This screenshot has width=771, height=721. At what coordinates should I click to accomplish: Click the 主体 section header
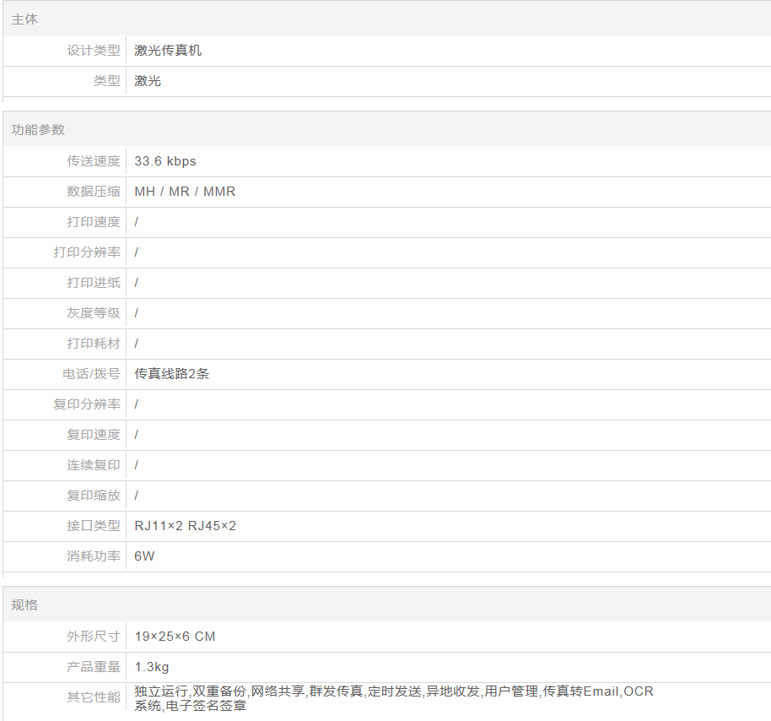(x=24, y=19)
